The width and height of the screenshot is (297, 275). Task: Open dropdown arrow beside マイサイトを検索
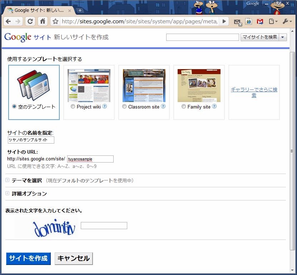(283, 37)
